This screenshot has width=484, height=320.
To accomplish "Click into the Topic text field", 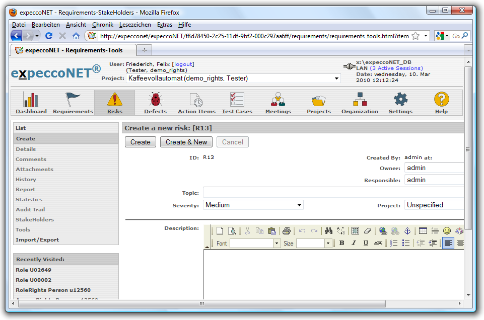I will 332,193.
